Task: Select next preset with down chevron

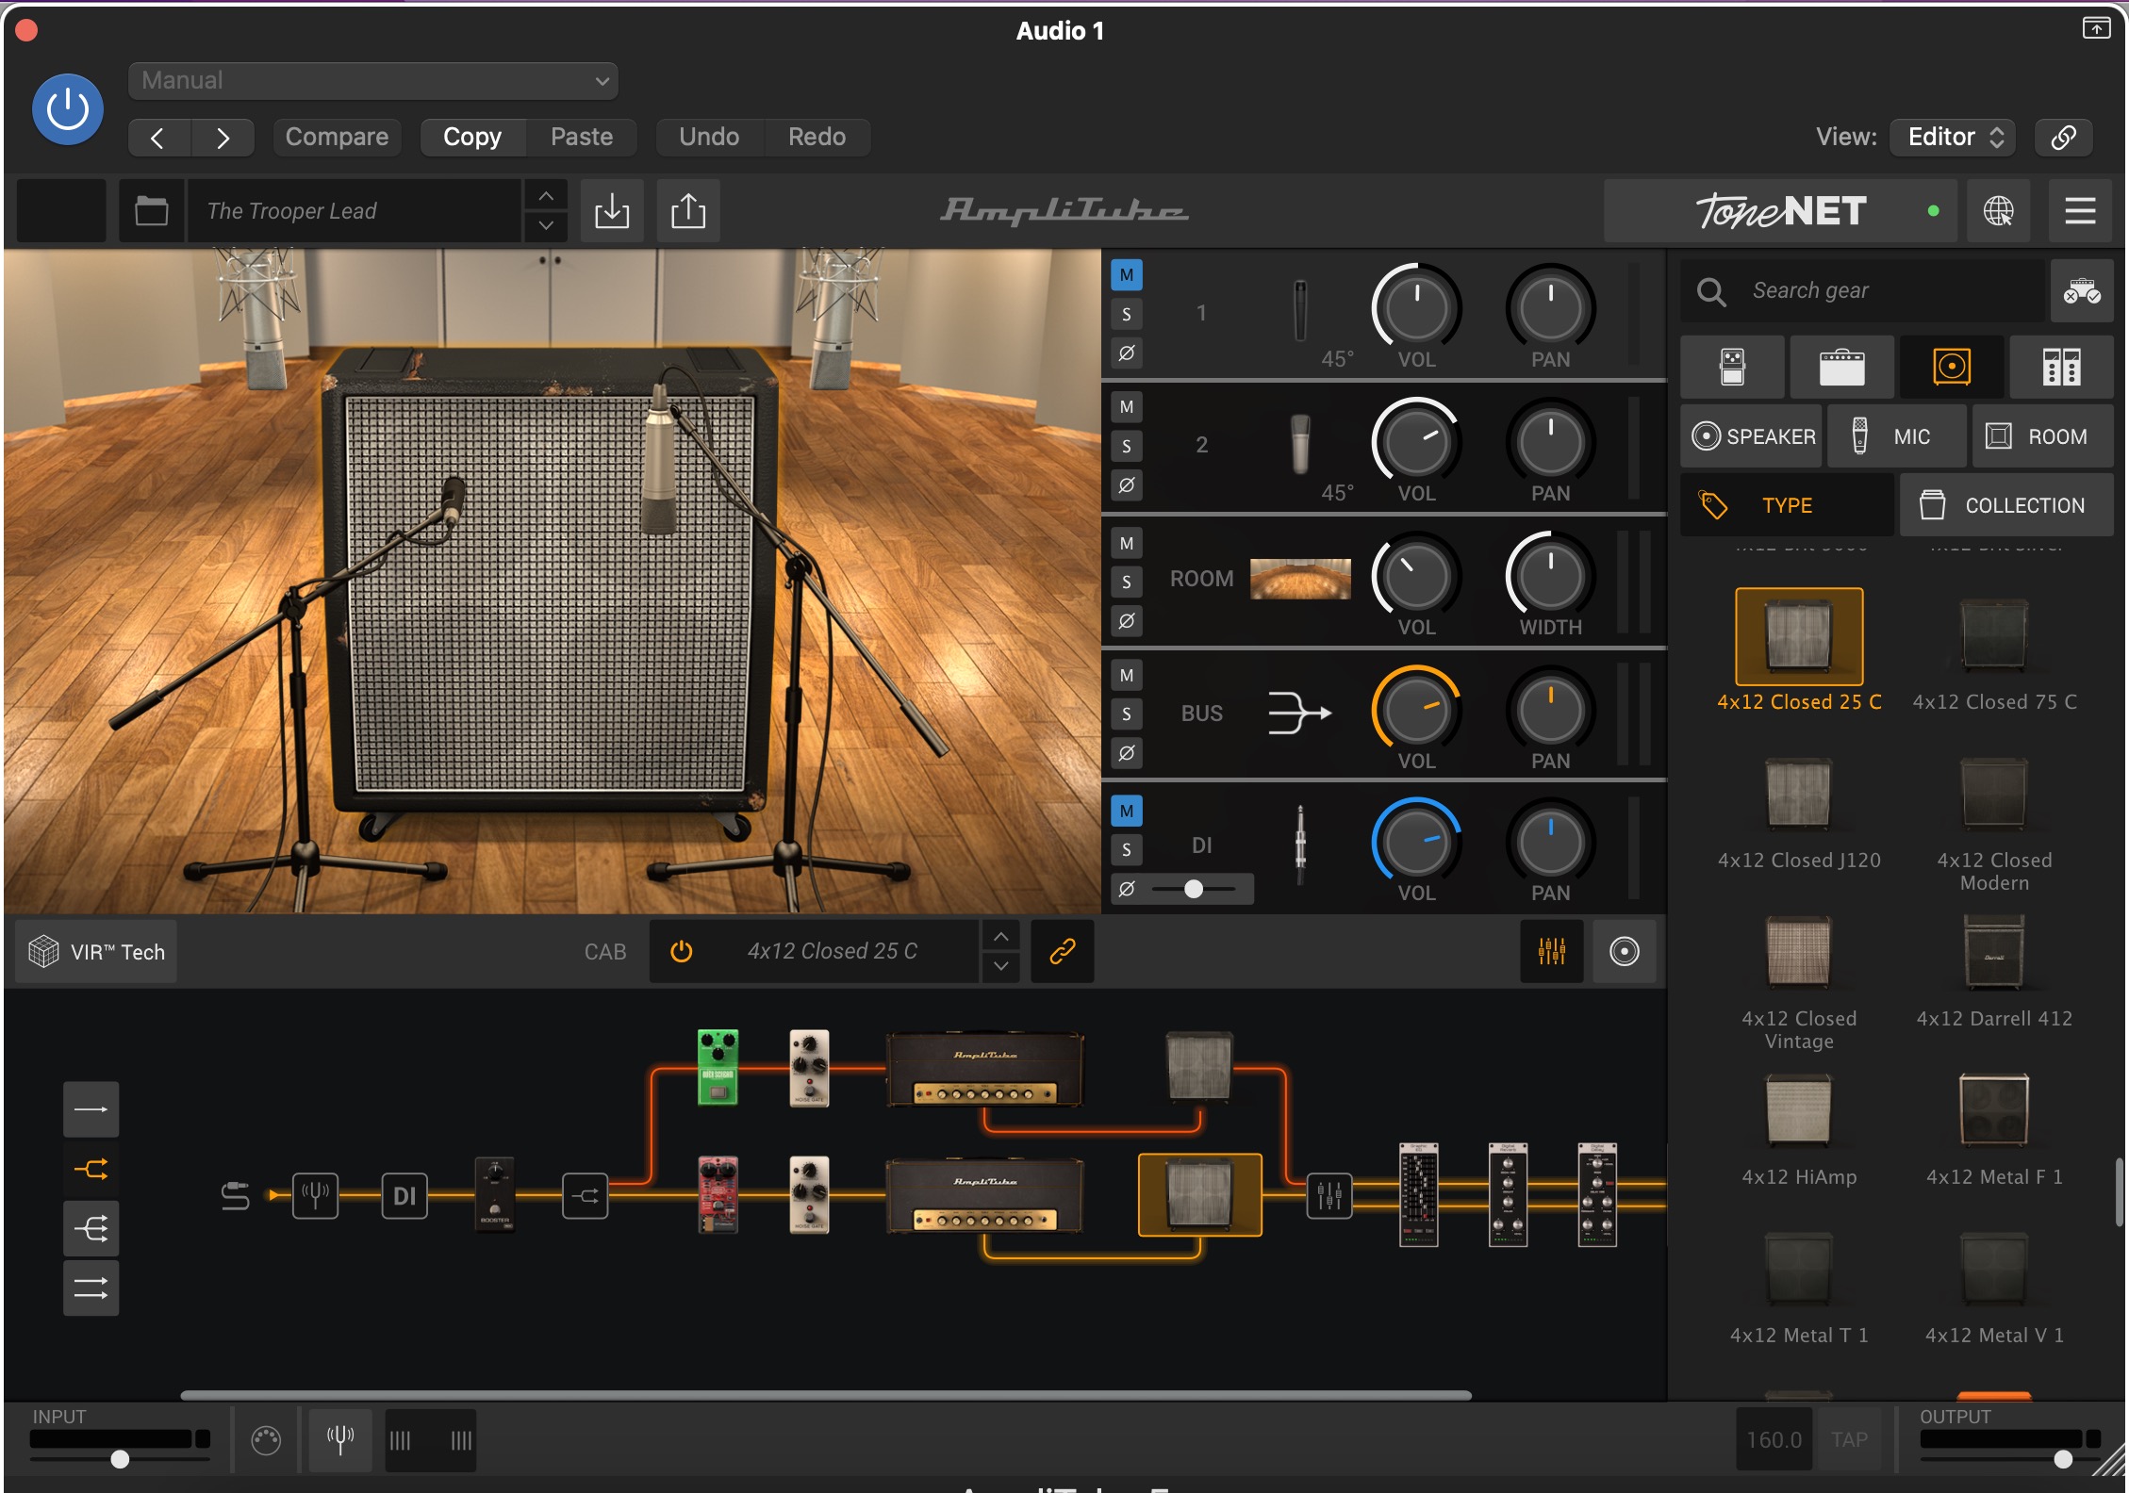Action: point(546,226)
